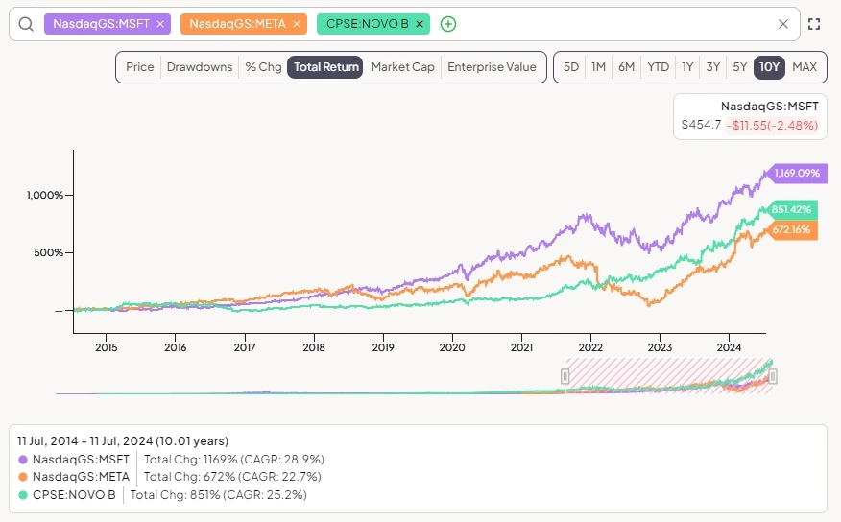
Task: Click NasdaqGS:META in the legend
Action: coord(81,477)
